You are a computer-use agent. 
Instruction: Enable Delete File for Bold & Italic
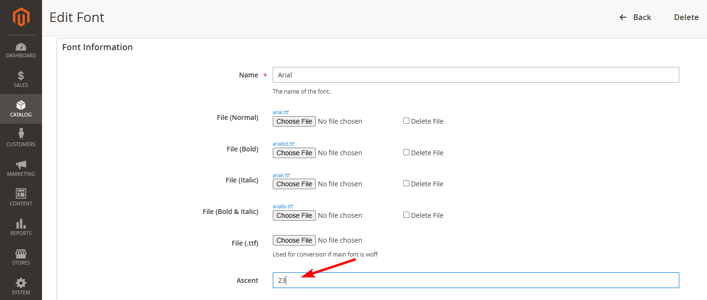(x=406, y=215)
